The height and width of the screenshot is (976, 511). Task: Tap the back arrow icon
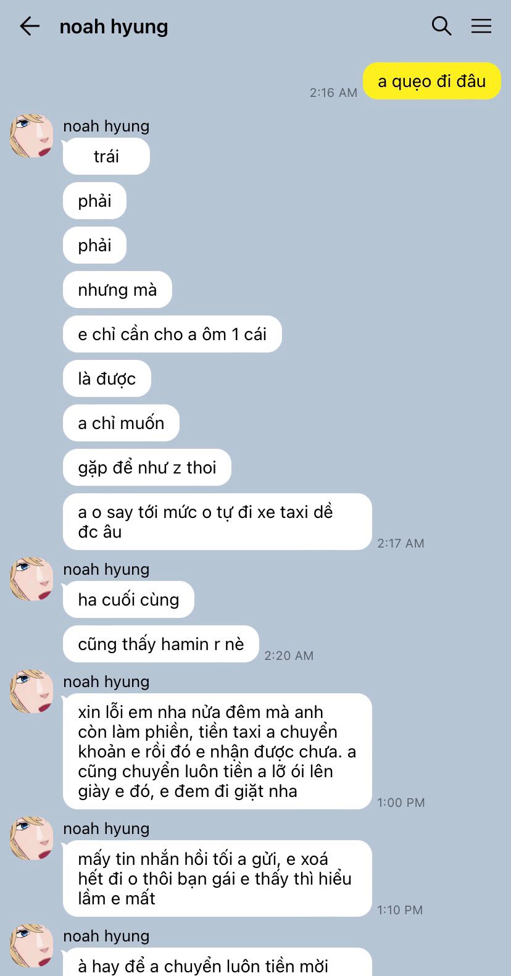29,26
